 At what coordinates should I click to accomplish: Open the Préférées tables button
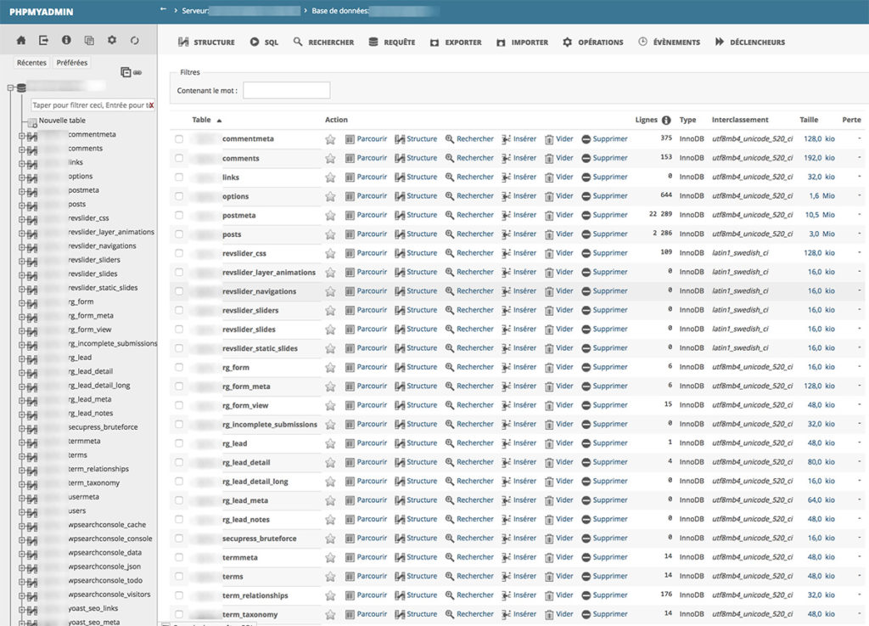pyautogui.click(x=72, y=63)
